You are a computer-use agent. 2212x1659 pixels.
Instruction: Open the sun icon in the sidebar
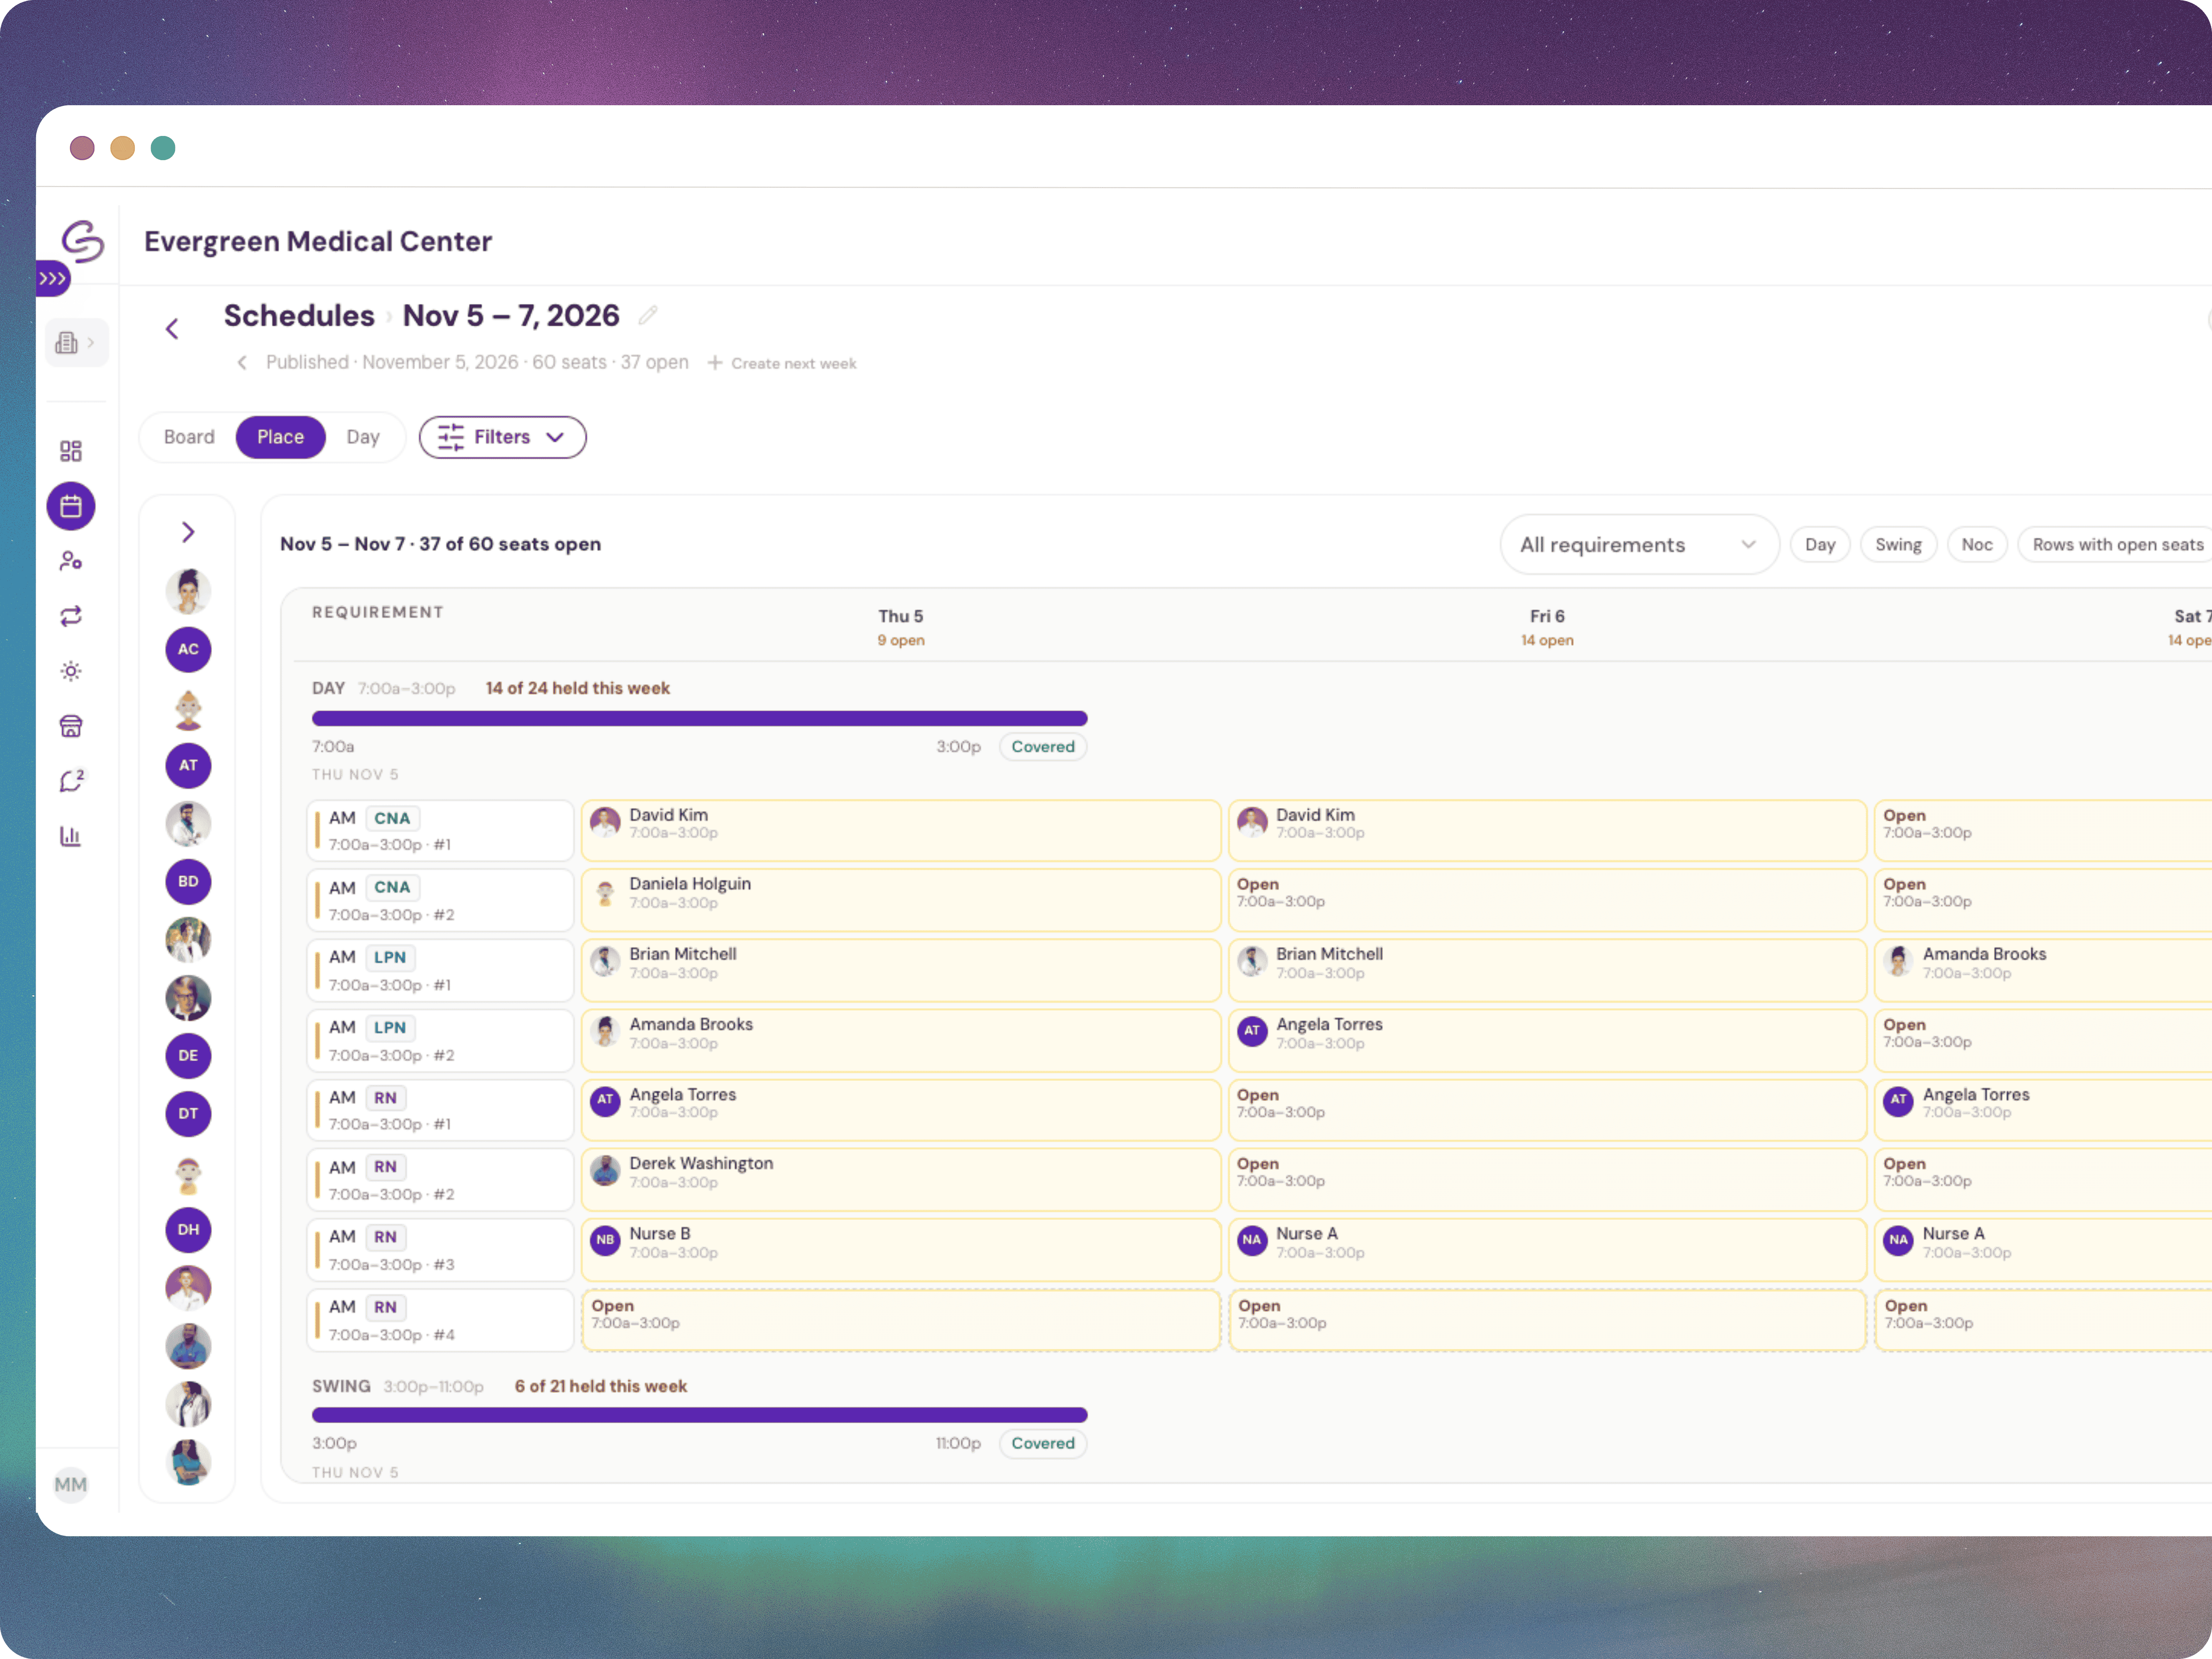71,671
